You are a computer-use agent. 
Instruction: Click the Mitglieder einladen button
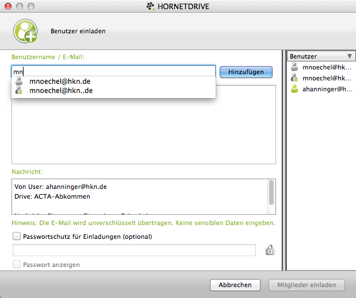307,285
